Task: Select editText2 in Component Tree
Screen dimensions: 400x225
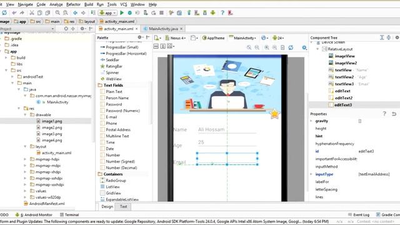Action: pos(343,98)
